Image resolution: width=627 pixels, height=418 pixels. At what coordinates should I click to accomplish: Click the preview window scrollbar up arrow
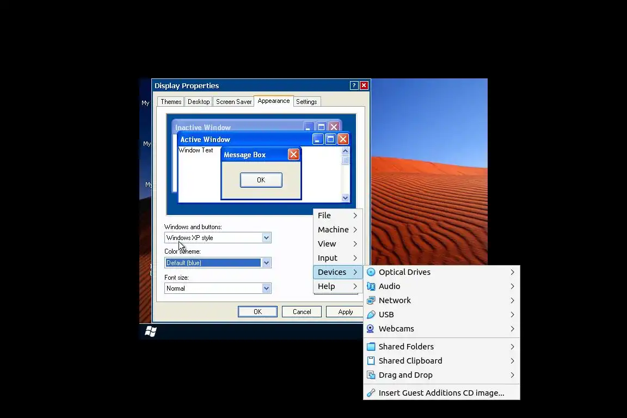click(x=346, y=151)
